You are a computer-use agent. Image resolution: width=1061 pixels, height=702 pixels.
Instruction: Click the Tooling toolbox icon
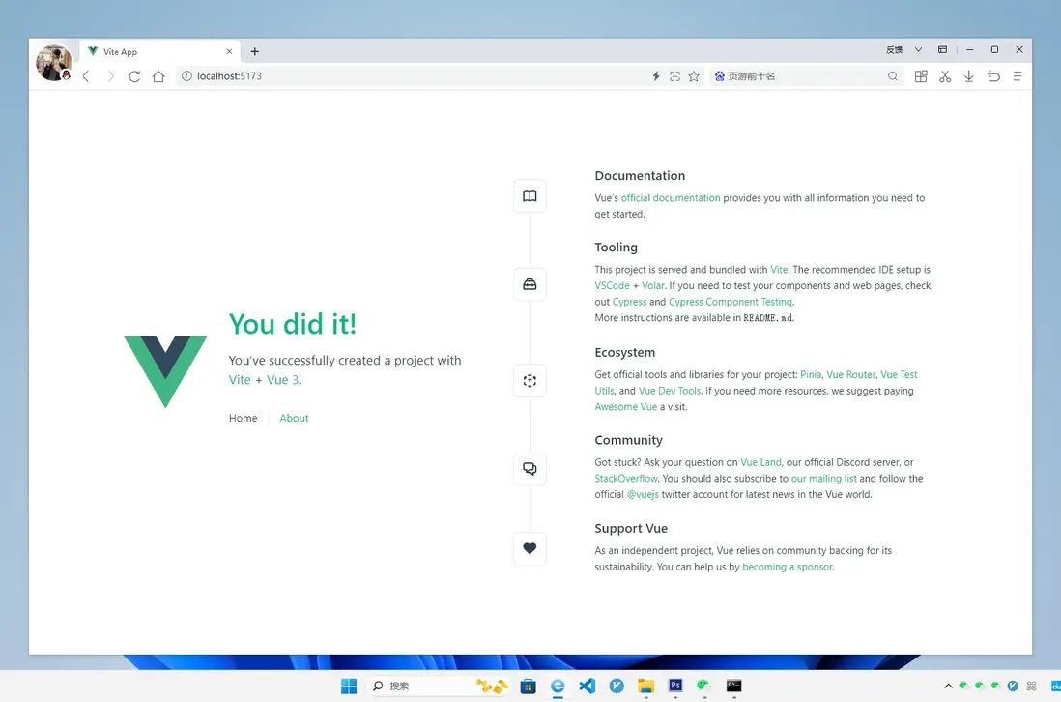click(x=530, y=284)
